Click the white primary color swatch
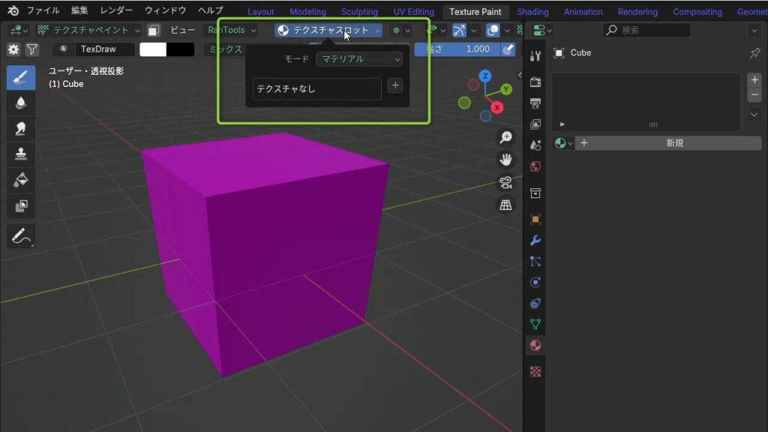The height and width of the screenshot is (432, 768). pos(153,49)
